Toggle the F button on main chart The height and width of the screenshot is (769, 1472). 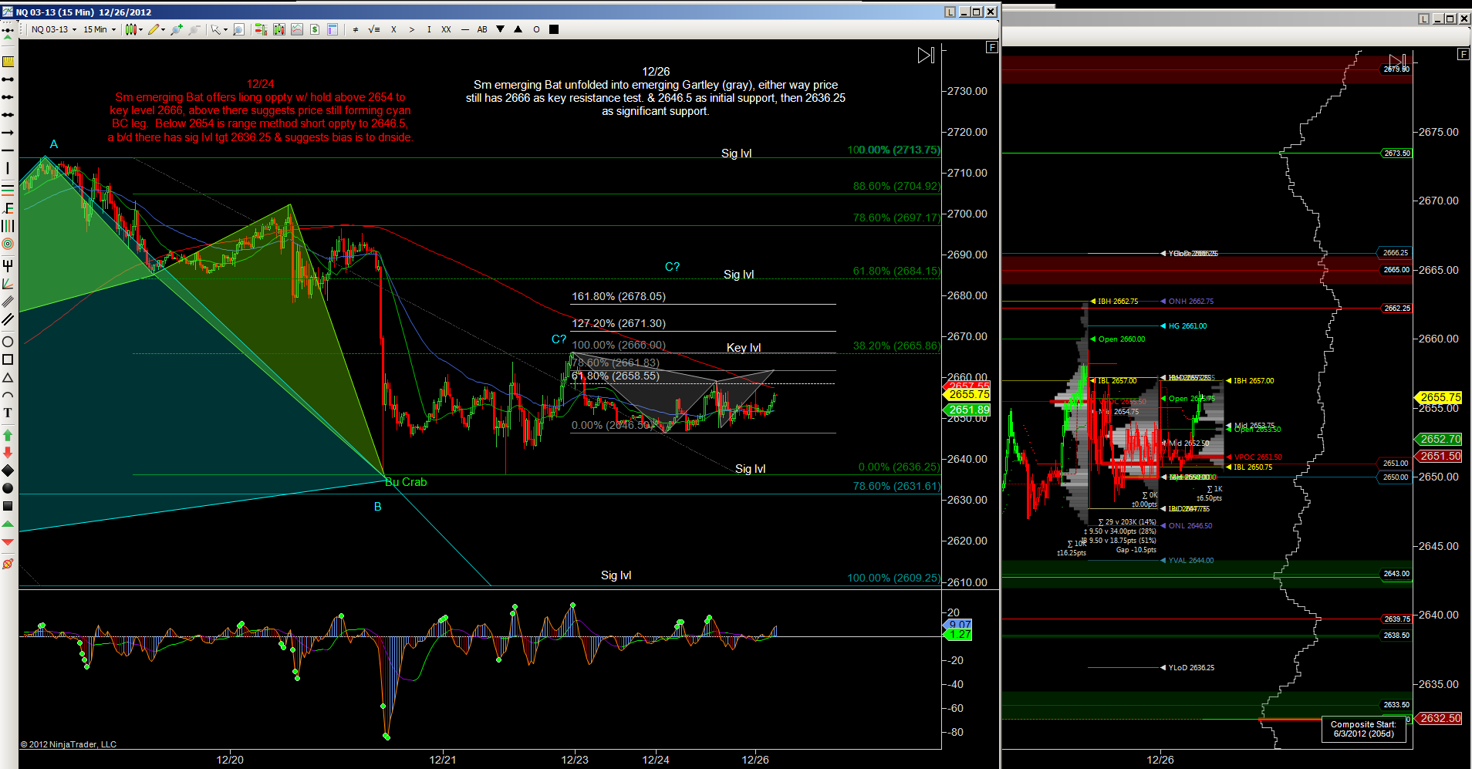point(992,48)
